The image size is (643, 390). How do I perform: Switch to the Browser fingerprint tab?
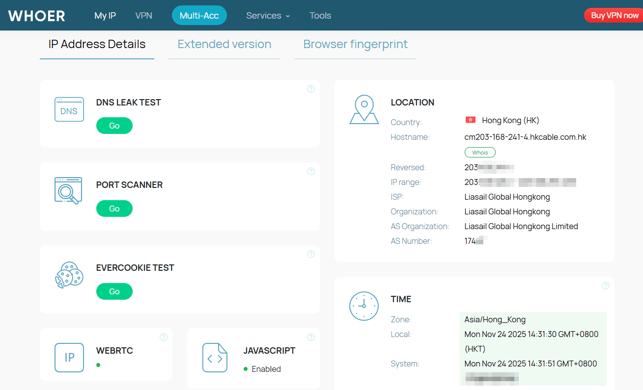(355, 44)
